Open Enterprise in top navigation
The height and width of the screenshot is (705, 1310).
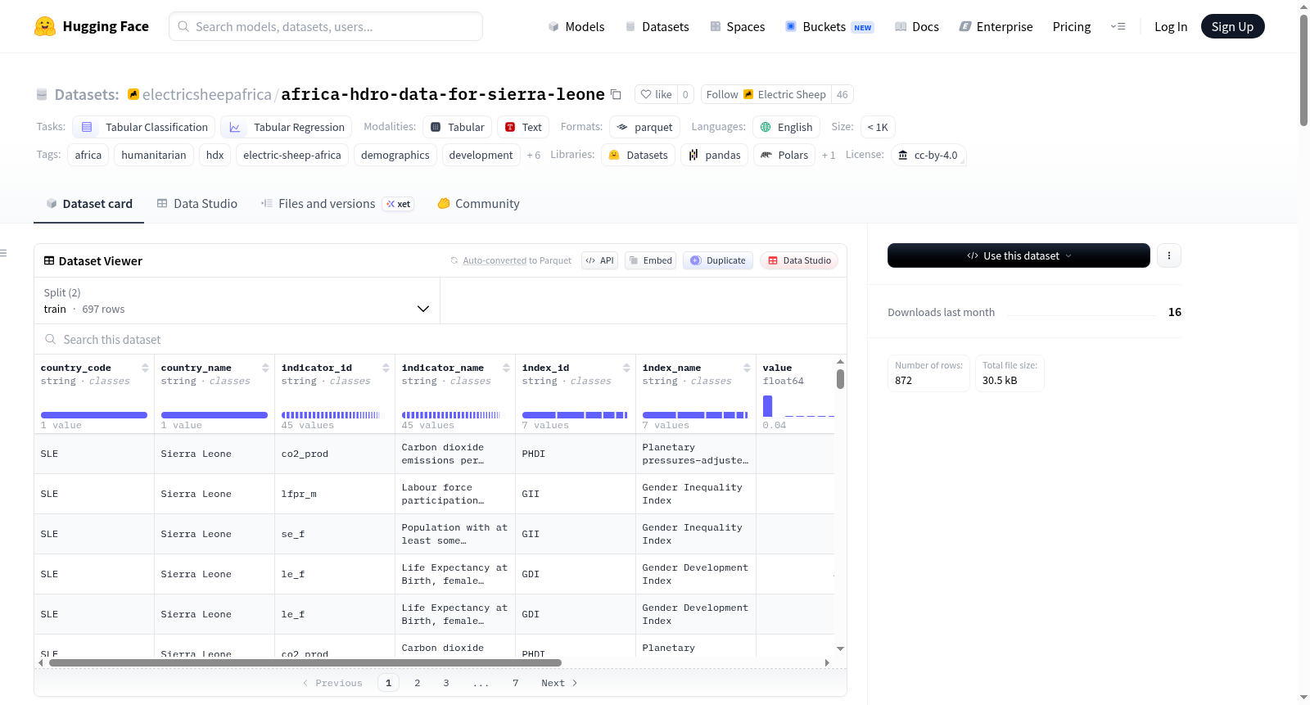(996, 26)
